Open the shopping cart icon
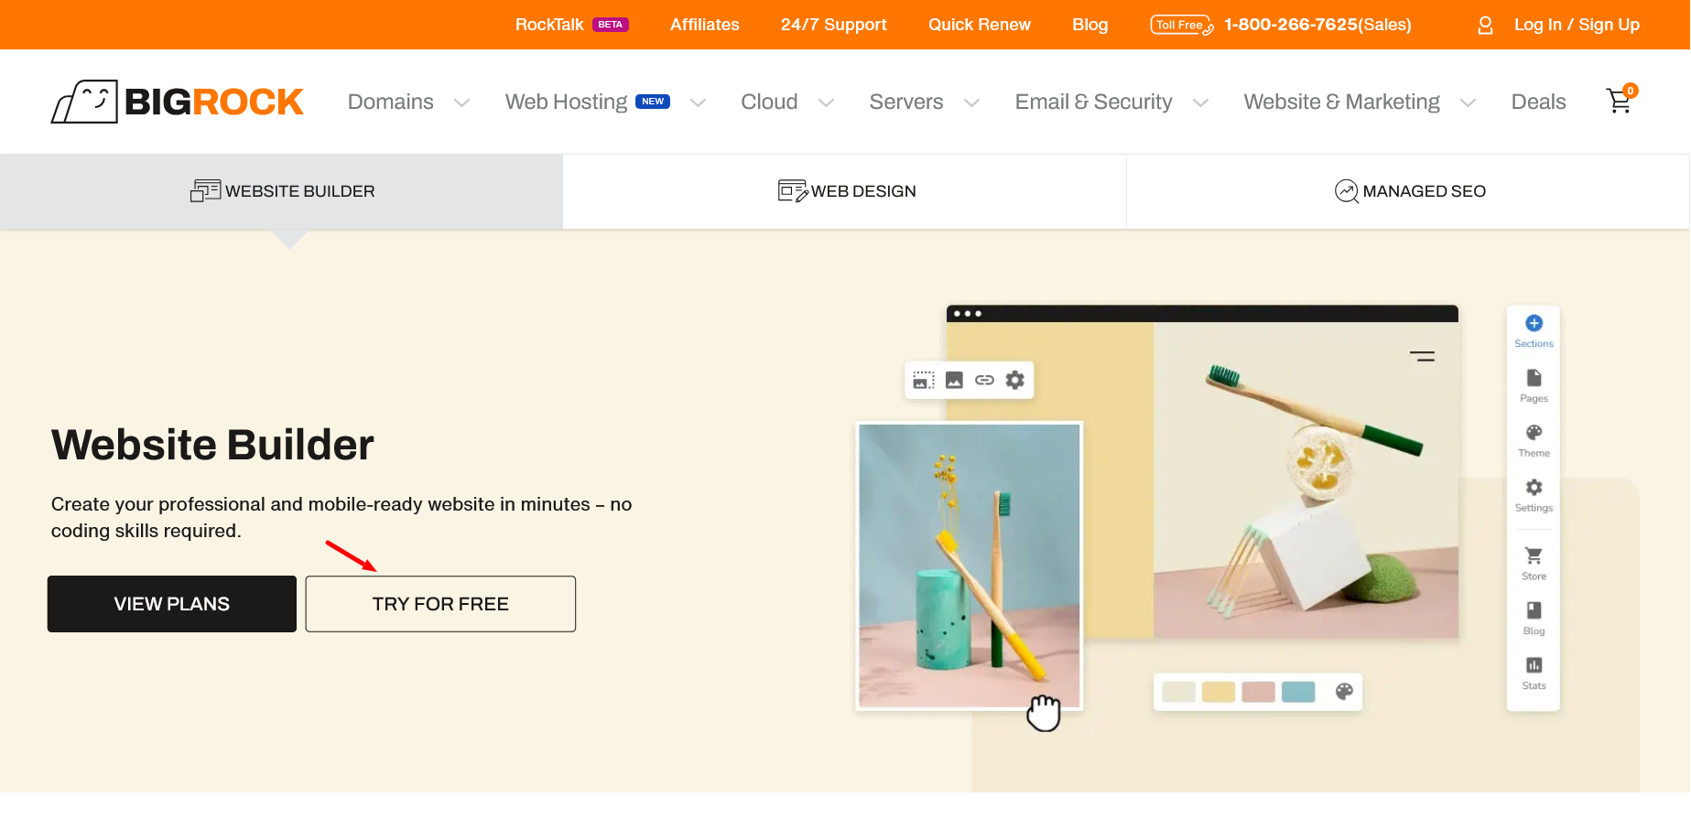Screen dimensions: 1691x830 pos(1621,100)
